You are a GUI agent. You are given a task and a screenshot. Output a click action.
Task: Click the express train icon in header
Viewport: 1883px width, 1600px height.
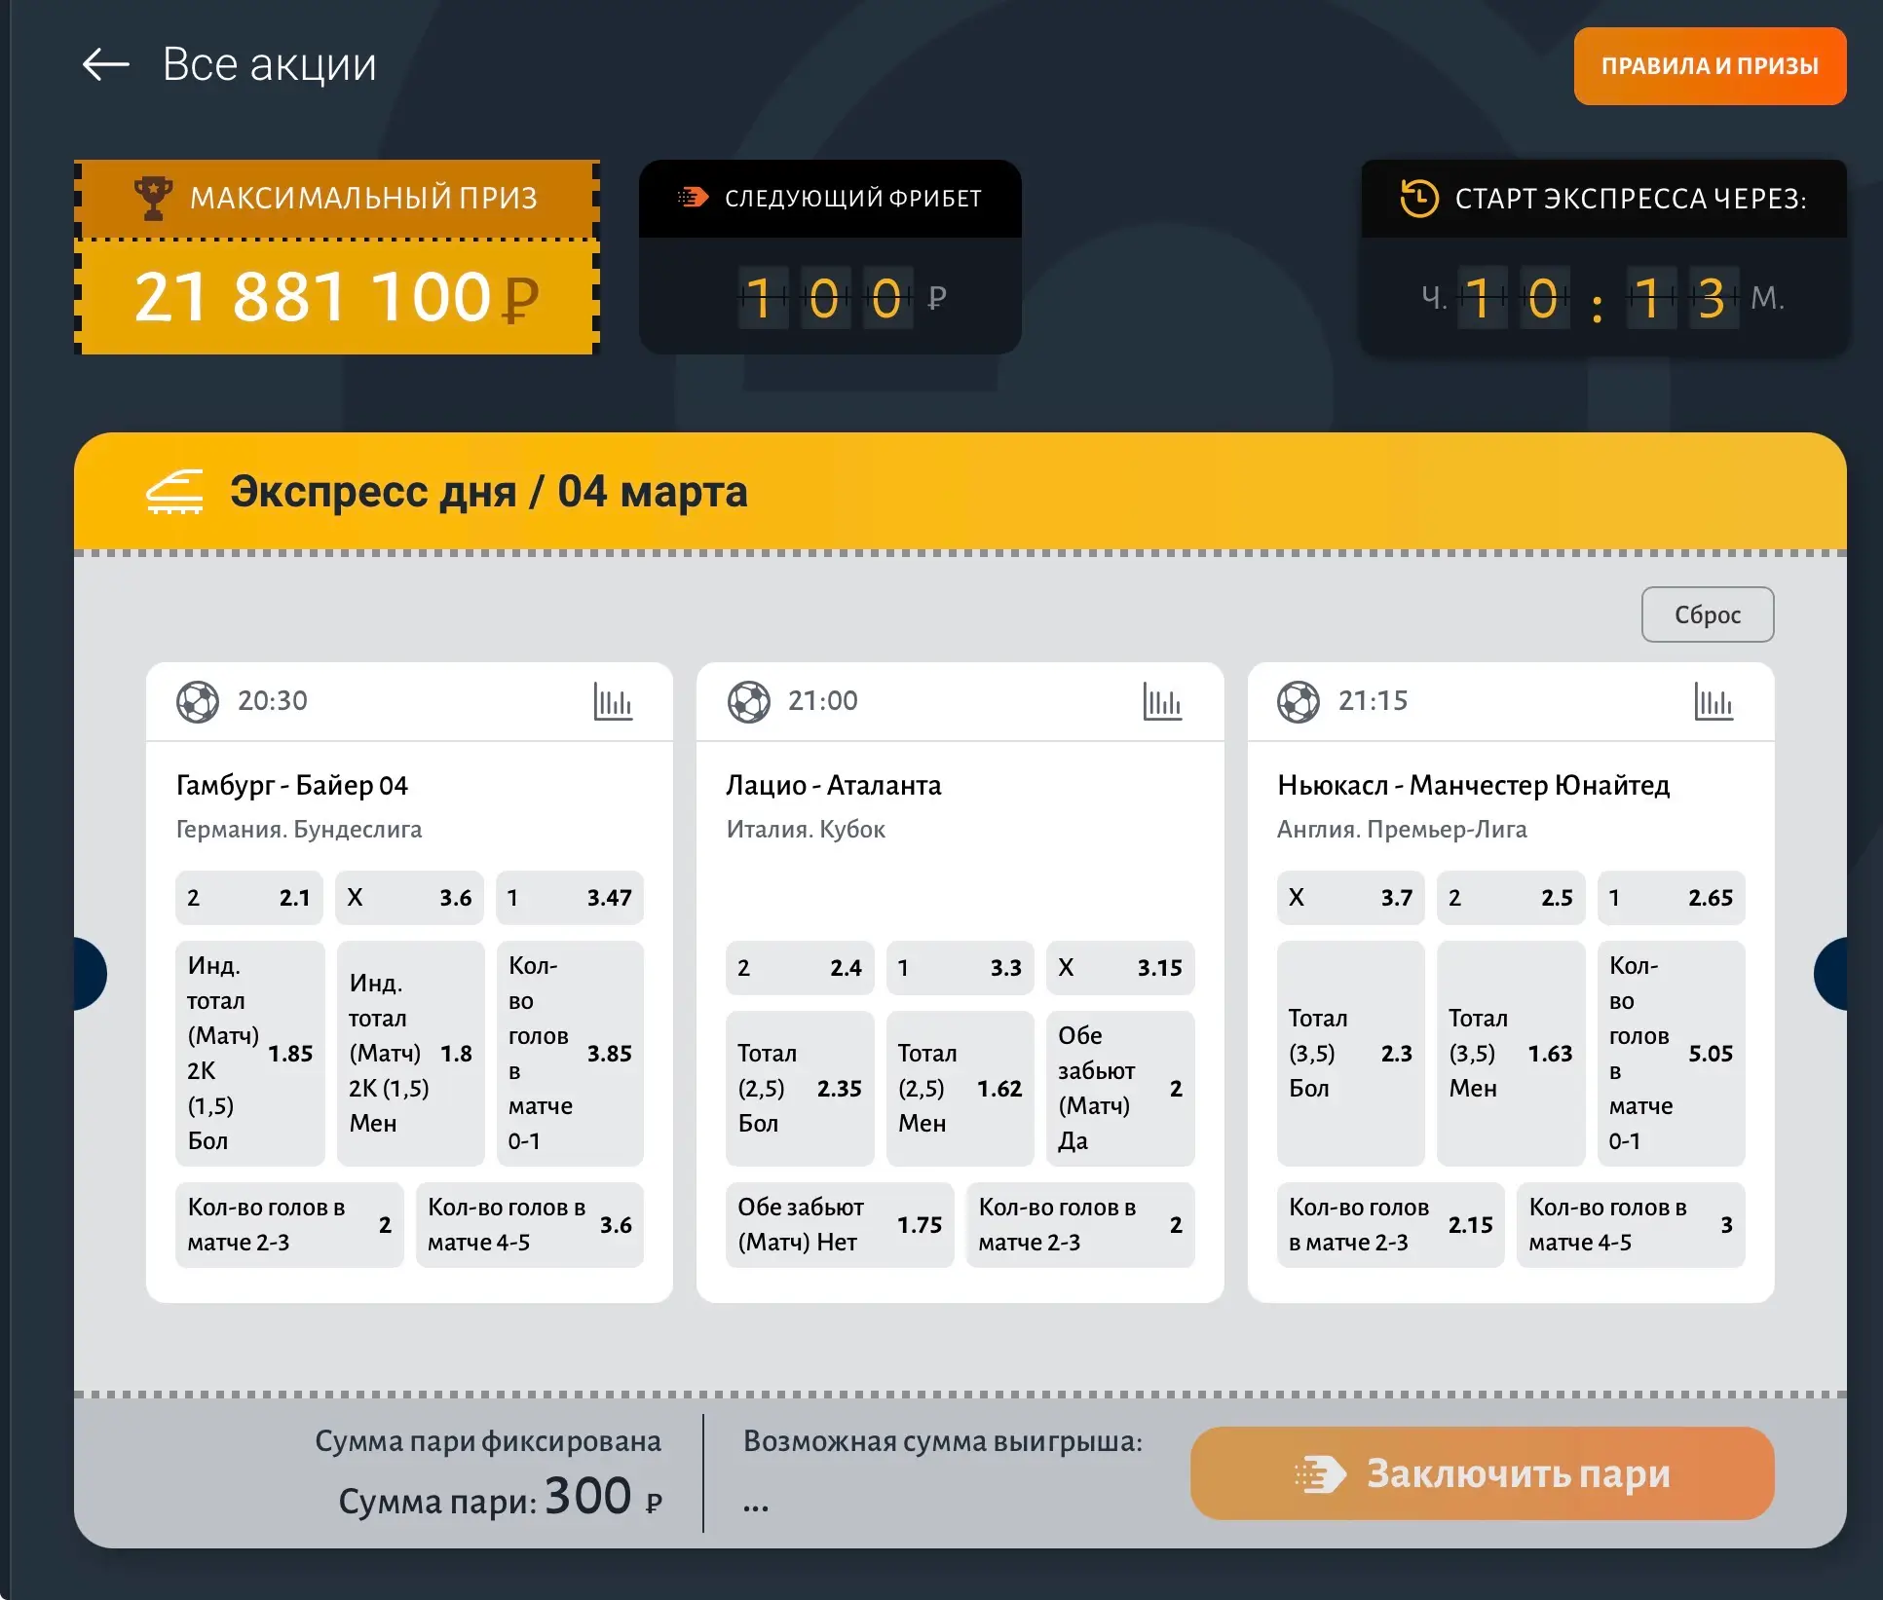pyautogui.click(x=175, y=492)
